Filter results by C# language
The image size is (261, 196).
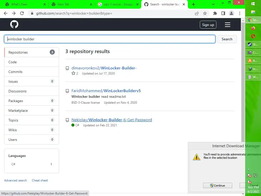(x=32, y=164)
